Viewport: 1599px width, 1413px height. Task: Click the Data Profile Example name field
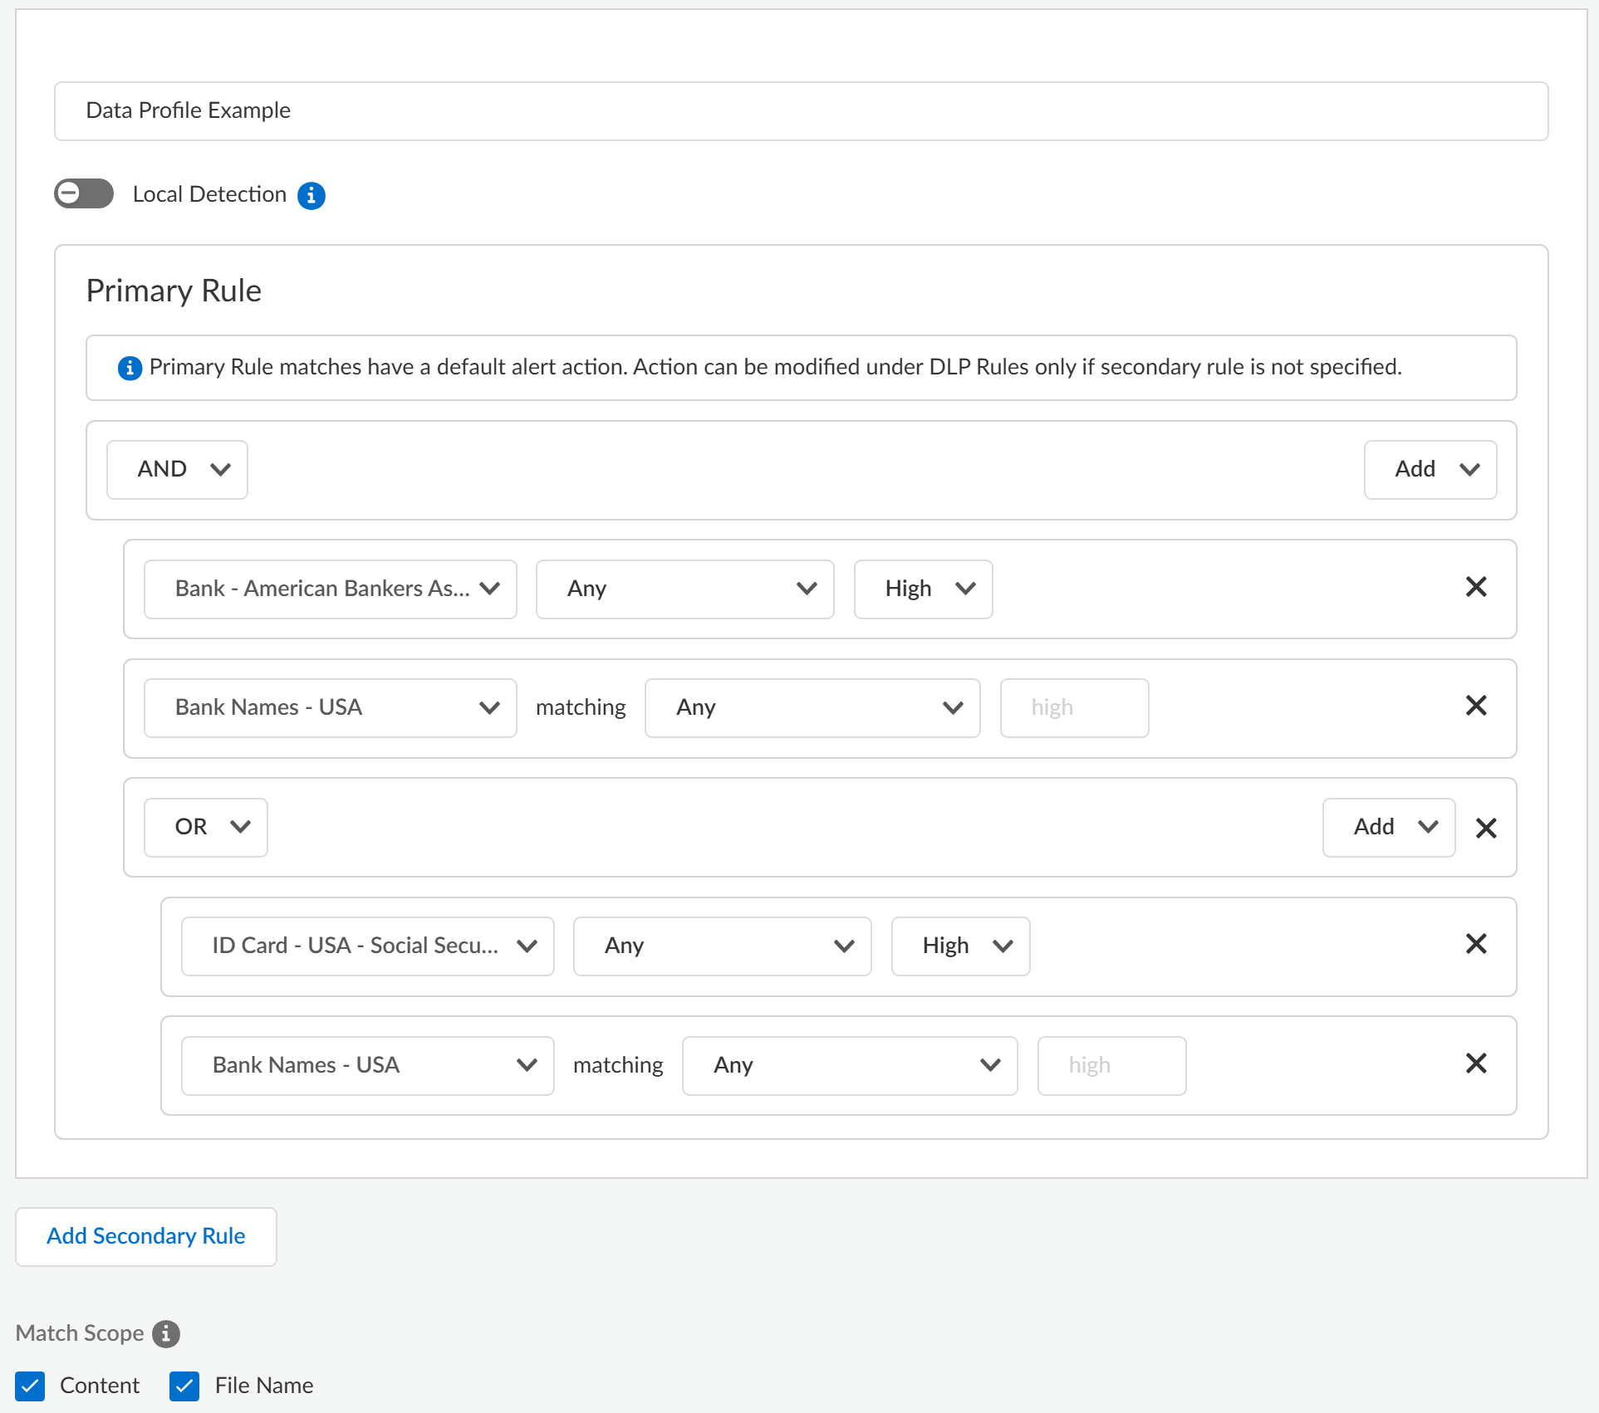(x=801, y=111)
